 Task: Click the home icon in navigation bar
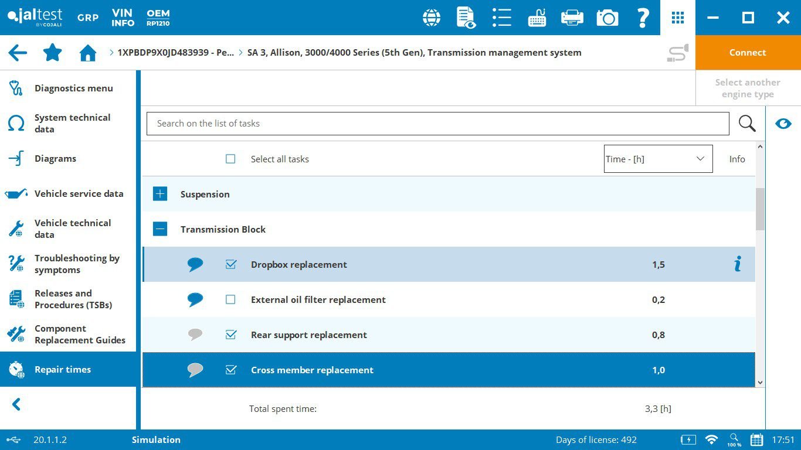pyautogui.click(x=88, y=53)
